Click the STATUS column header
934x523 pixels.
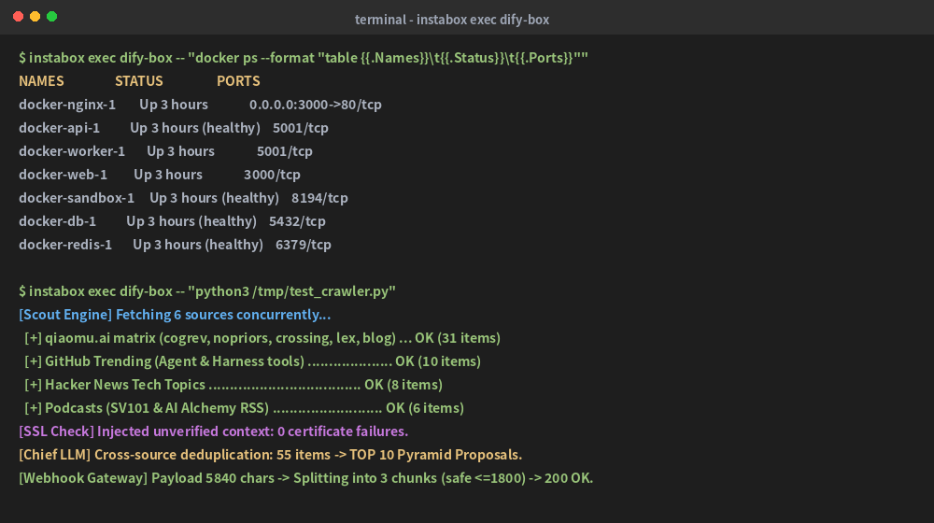139,81
